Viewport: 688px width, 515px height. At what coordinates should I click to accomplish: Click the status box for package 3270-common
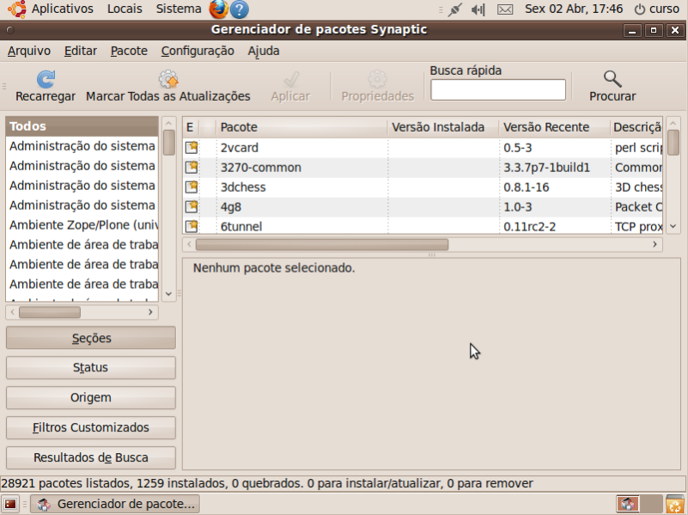(x=192, y=168)
